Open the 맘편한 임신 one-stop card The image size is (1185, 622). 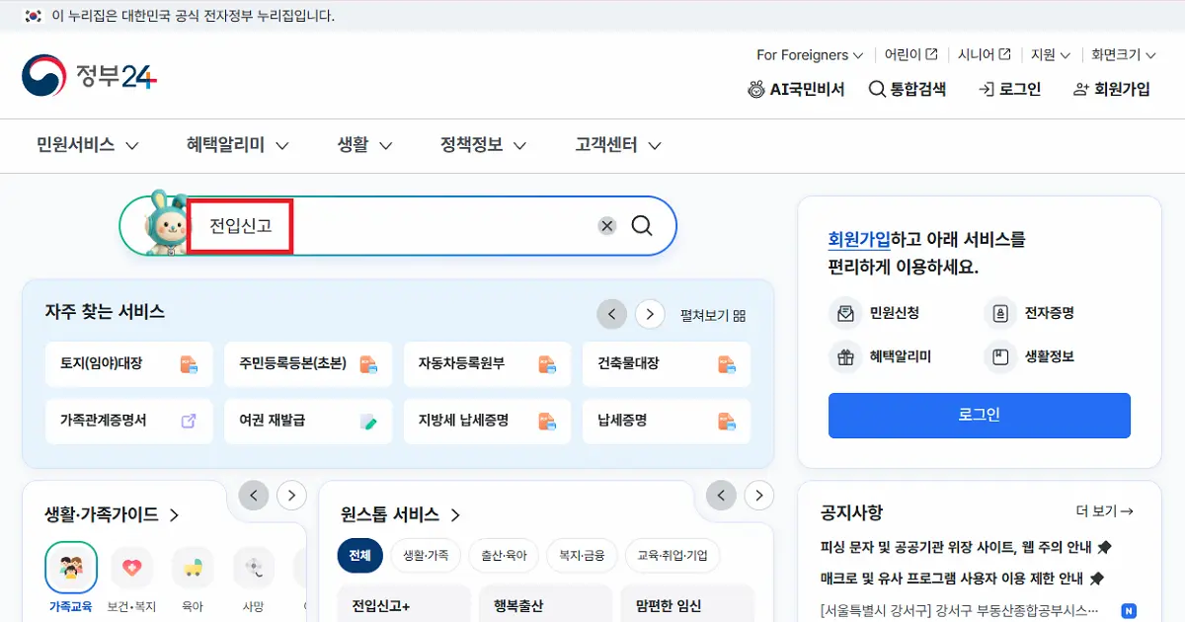687,604
